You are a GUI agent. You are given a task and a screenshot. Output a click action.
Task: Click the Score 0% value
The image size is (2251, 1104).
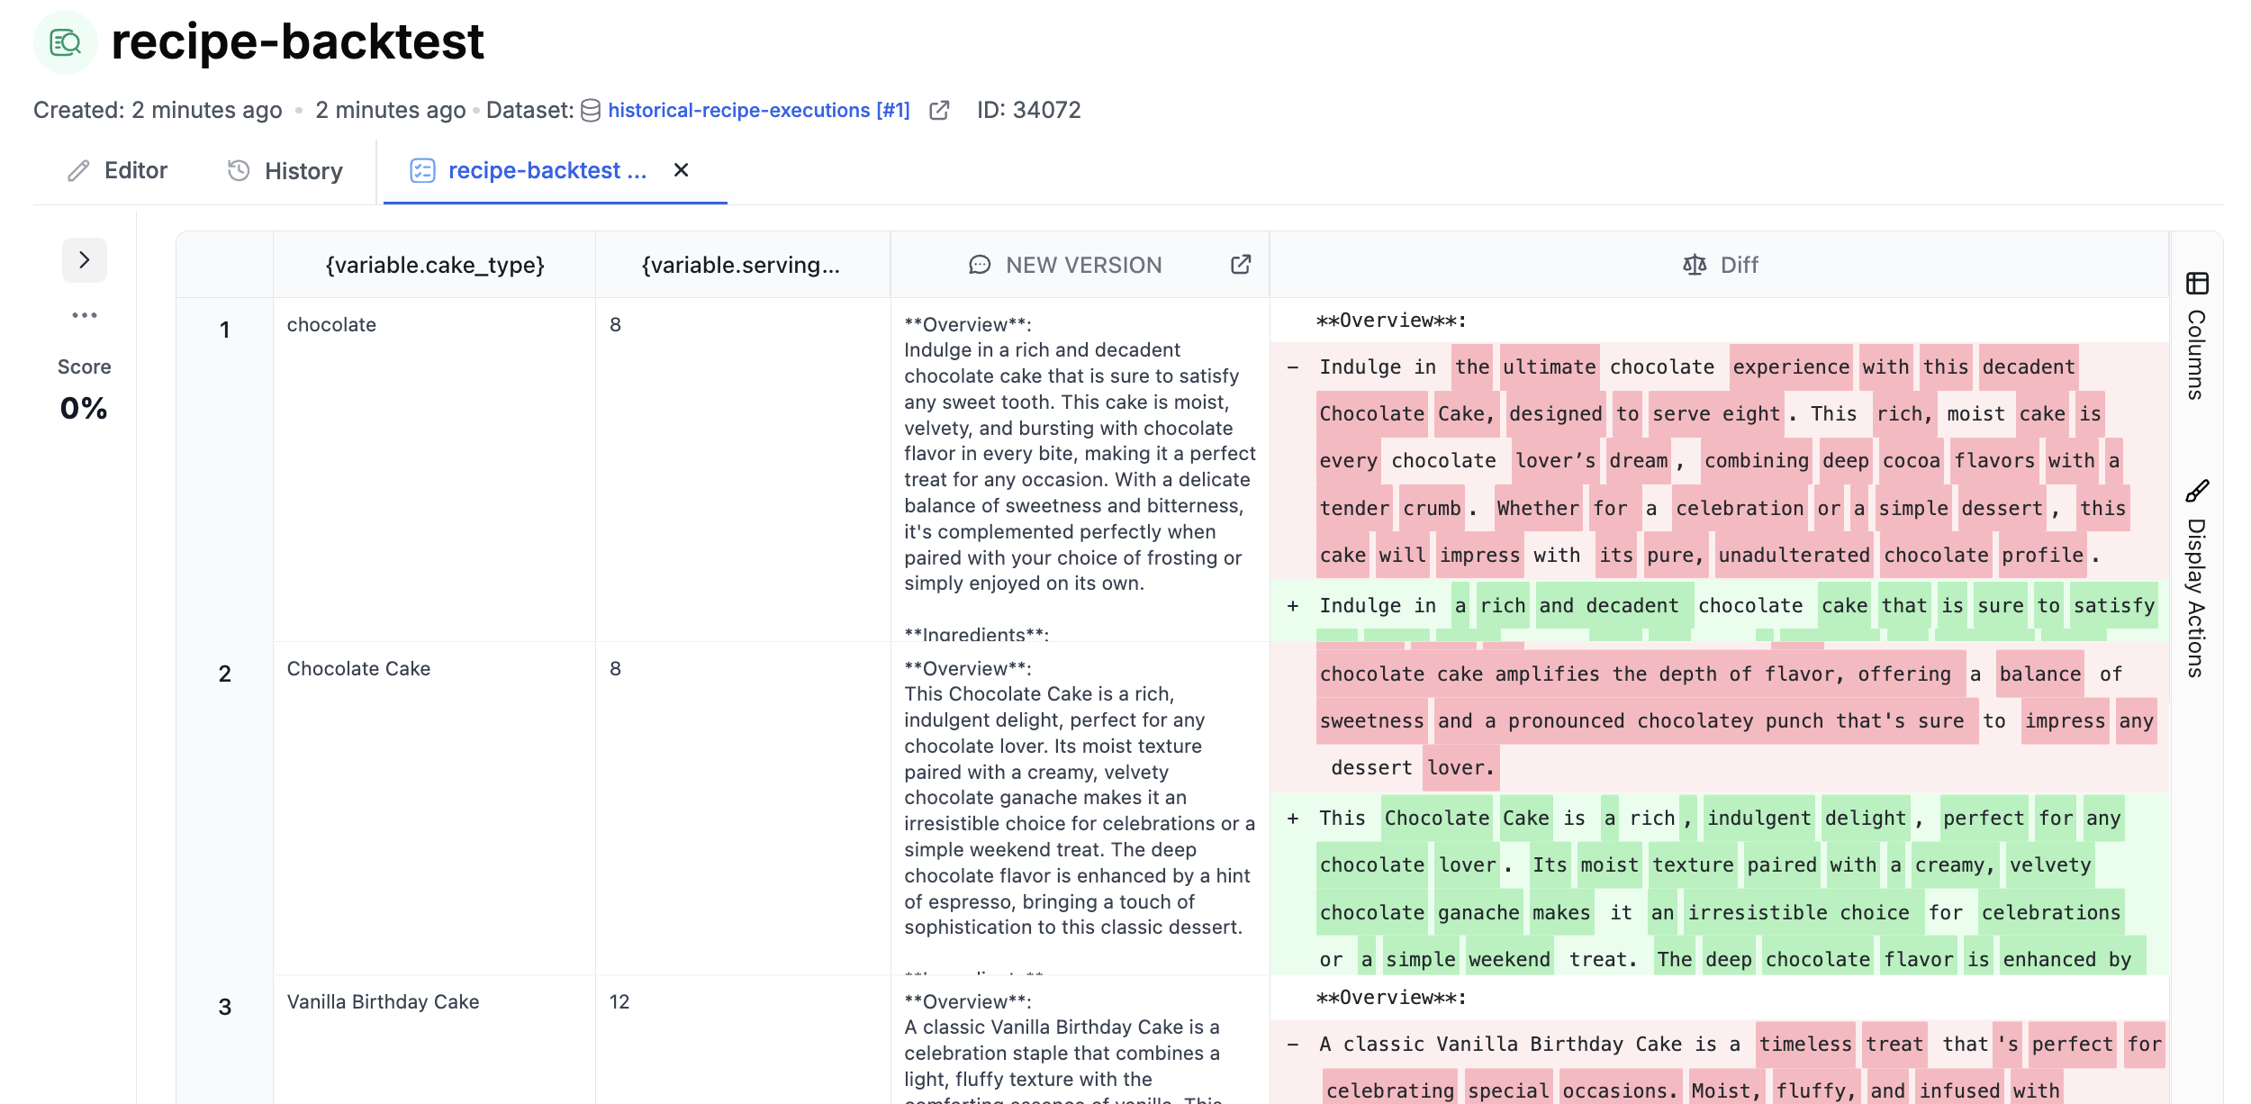85,408
